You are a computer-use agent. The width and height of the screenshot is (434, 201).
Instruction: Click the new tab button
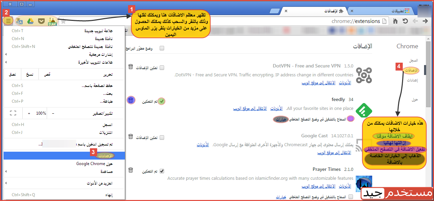[x=275, y=11]
